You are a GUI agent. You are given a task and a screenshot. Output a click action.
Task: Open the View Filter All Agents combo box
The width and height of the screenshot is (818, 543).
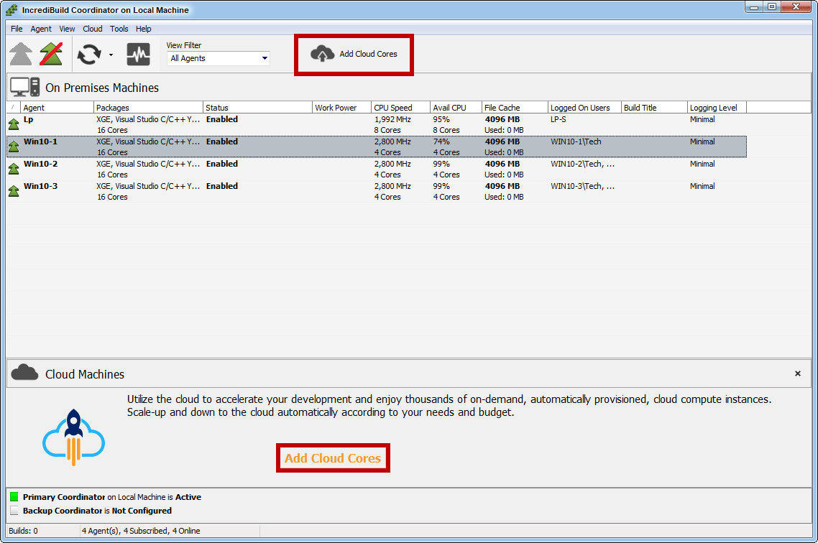click(x=219, y=58)
